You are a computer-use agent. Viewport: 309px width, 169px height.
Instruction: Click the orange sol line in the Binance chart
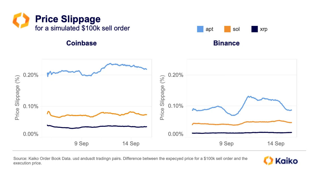pyautogui.click(x=253, y=122)
